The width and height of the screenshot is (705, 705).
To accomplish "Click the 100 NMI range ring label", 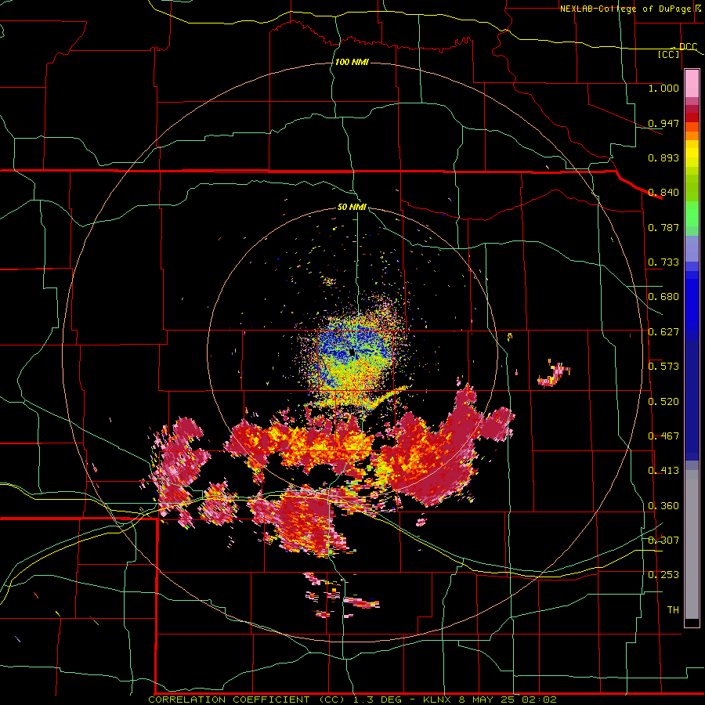I will click(x=352, y=62).
